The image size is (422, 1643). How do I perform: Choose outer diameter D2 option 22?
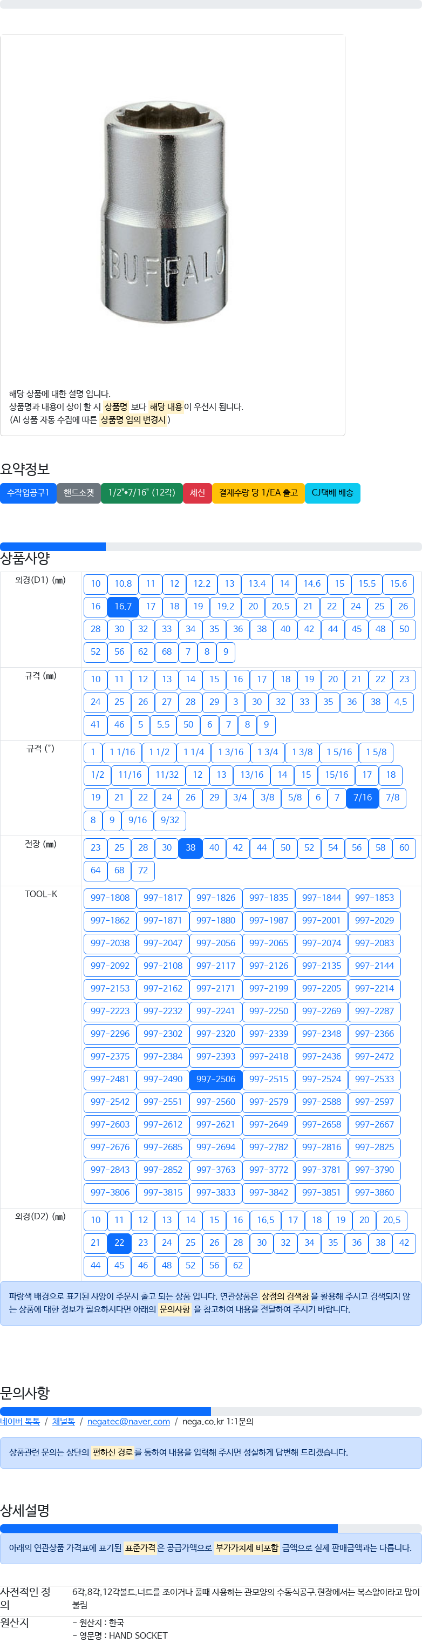(119, 1243)
